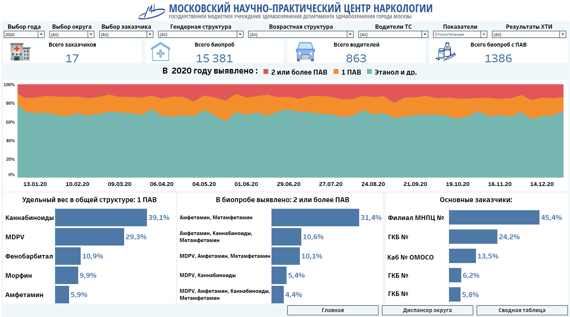Select the Каннабиноиды bar
Screen dimensions: 570x317
coord(101,218)
